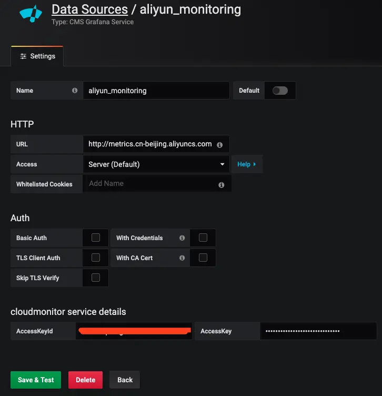Enable the TLS Client Auth checkbox
Viewport: 382px width, 396px height.
point(96,258)
